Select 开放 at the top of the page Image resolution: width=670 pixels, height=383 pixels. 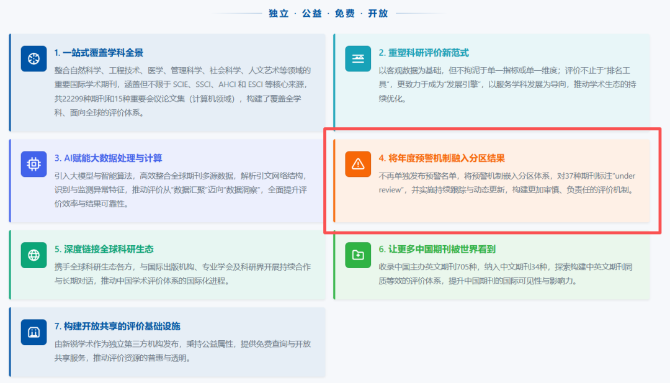pos(377,12)
